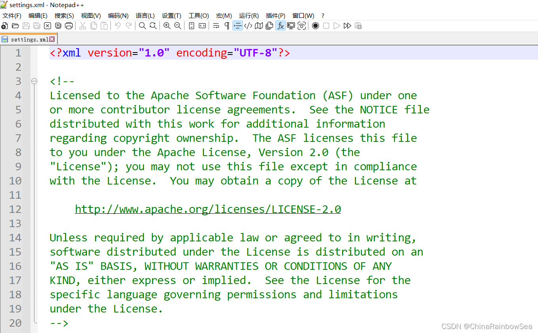
Task: Open the 视图(V) menu
Action: tap(91, 16)
